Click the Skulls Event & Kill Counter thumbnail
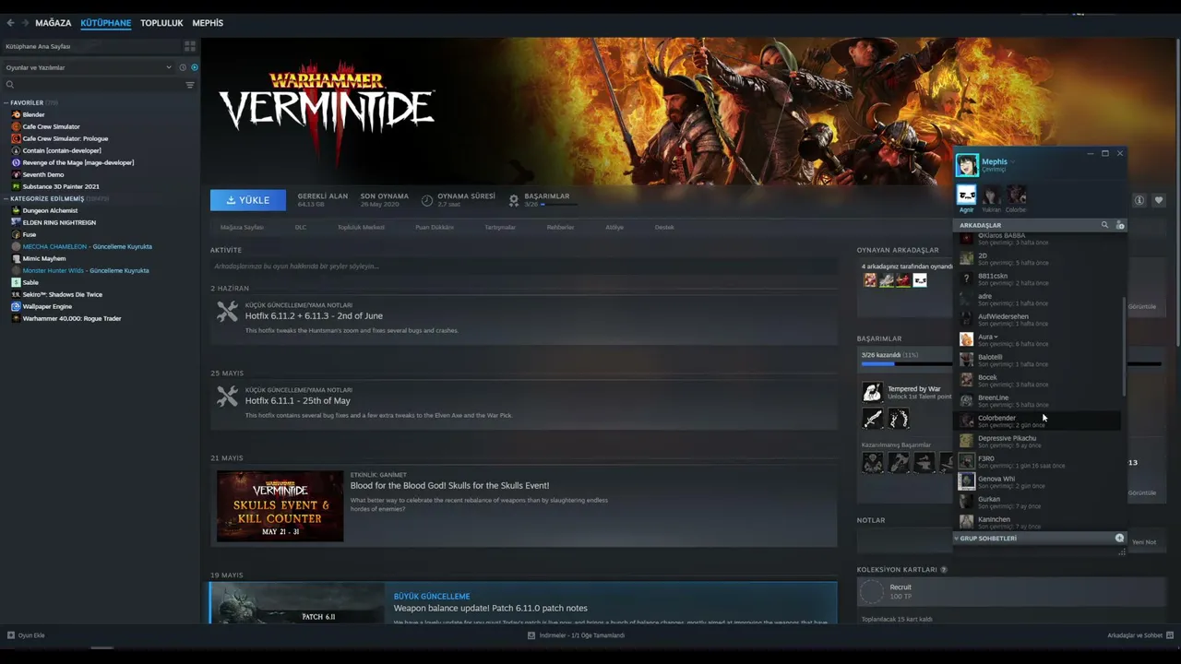Screen dimensions: 1181x664 (x=280, y=506)
